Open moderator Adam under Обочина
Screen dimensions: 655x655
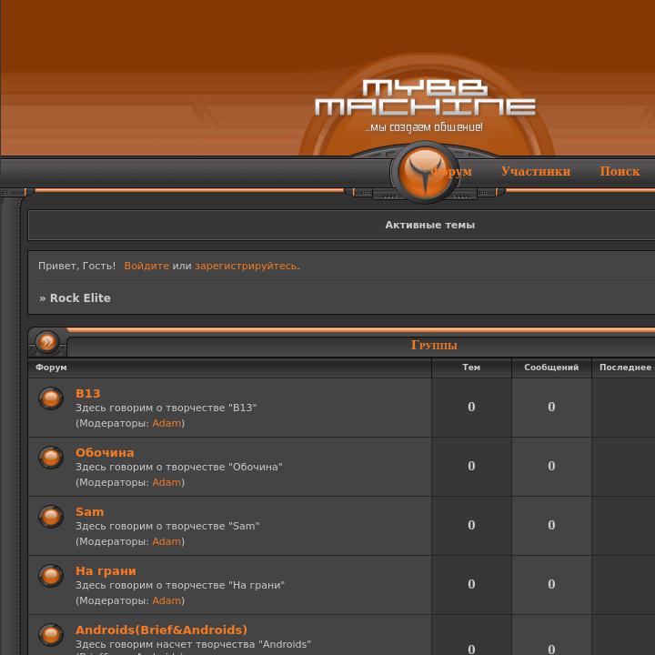166,482
